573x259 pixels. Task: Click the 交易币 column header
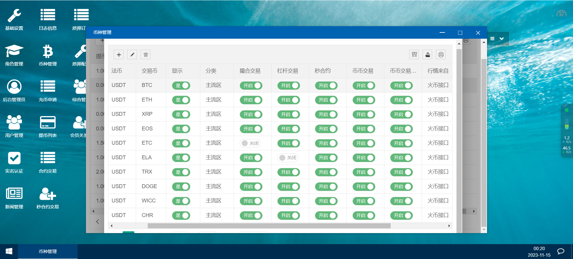coord(150,71)
